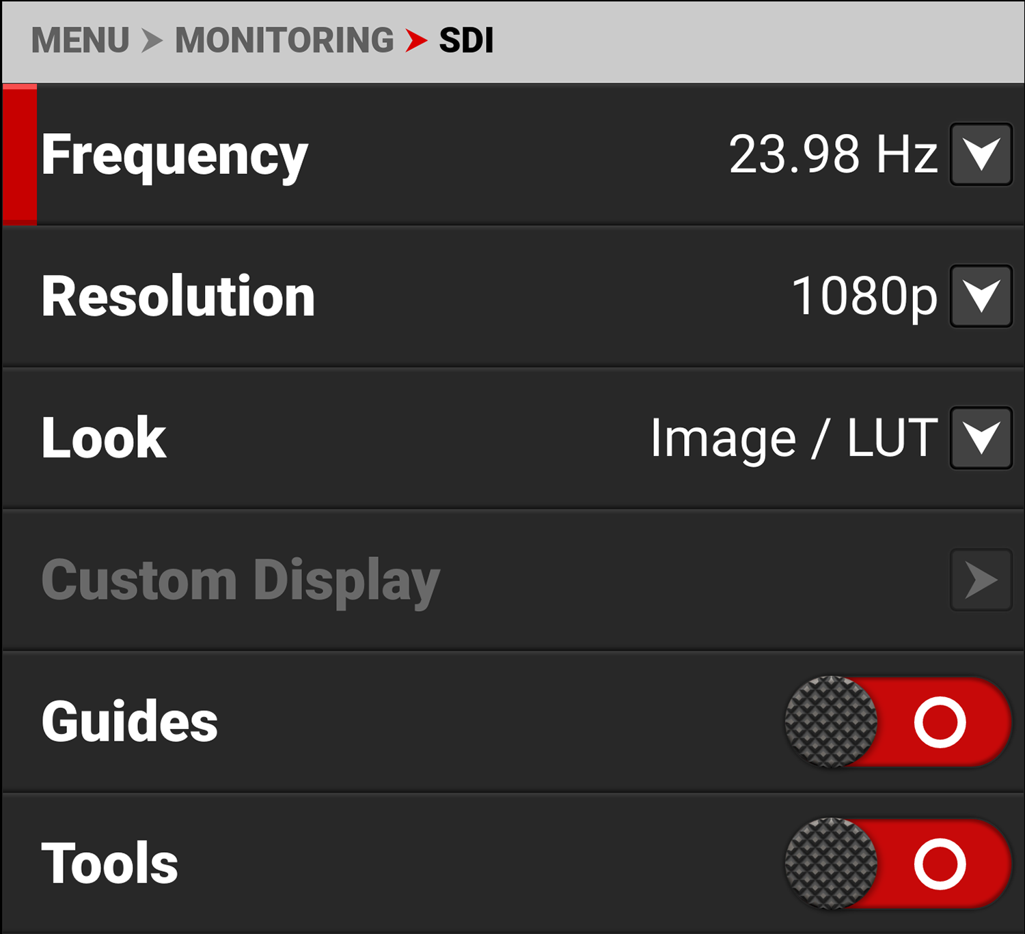1025x934 pixels.
Task: Click the gray arrow after MENU
Action: coord(152,40)
